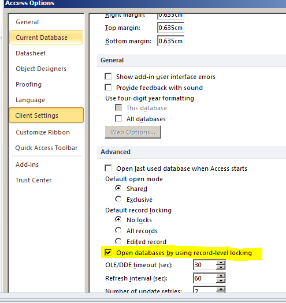Click the Access Options title text

click(29, 3)
